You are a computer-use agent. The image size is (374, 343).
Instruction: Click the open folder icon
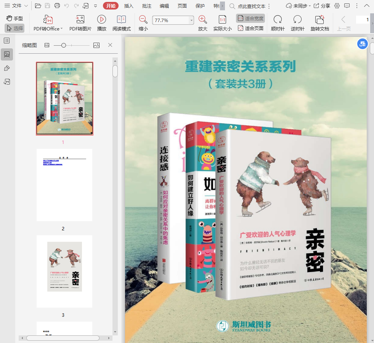point(38,6)
